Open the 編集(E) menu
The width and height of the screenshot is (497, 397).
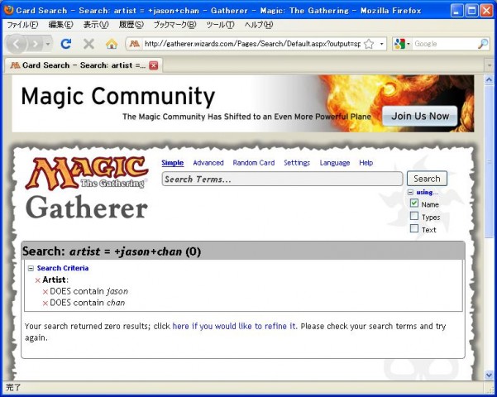pos(60,25)
